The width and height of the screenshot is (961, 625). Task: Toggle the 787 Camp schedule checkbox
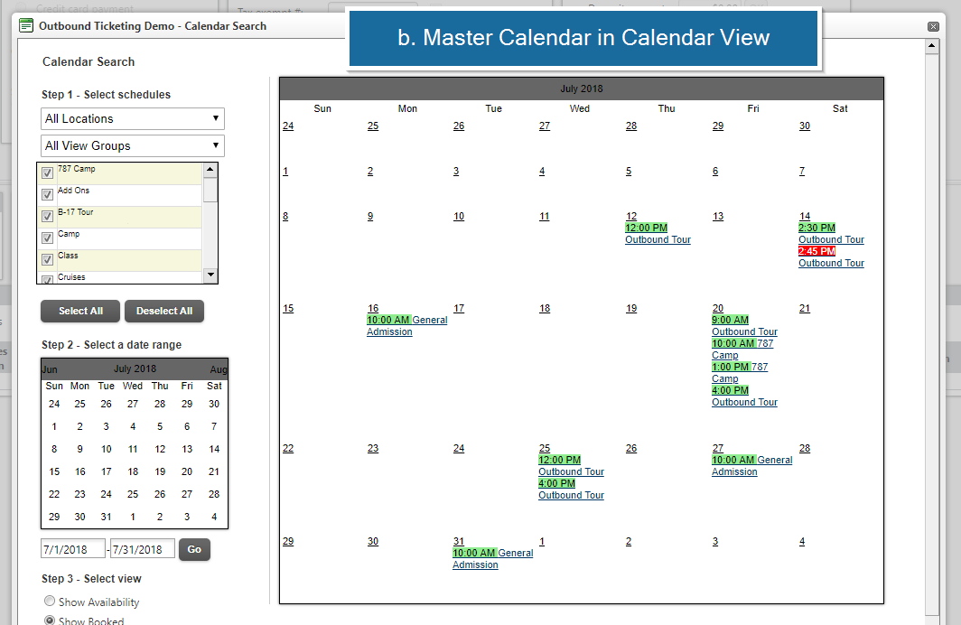[48, 173]
